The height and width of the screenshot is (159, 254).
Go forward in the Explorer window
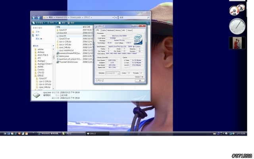pos(38,17)
